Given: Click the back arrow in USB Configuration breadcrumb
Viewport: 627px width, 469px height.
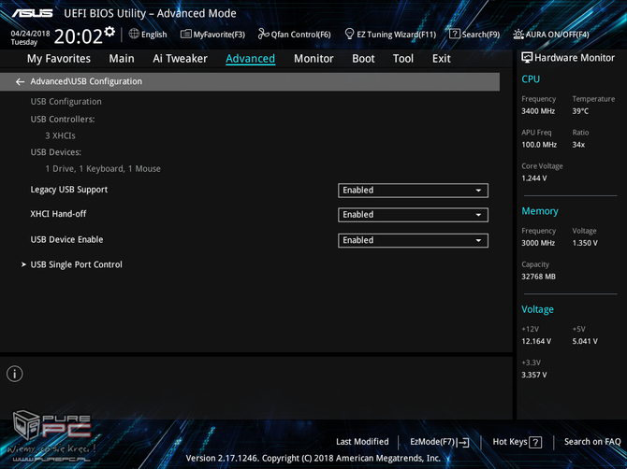Looking at the screenshot, I should (20, 82).
